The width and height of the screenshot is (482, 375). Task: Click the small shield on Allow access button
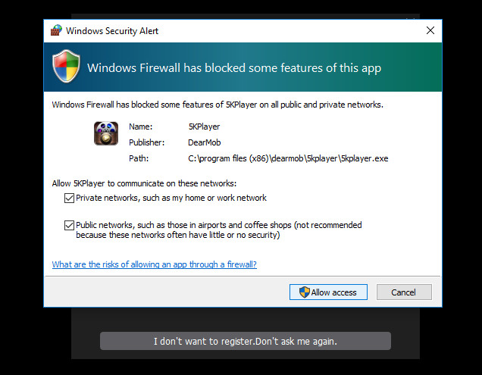coord(305,292)
